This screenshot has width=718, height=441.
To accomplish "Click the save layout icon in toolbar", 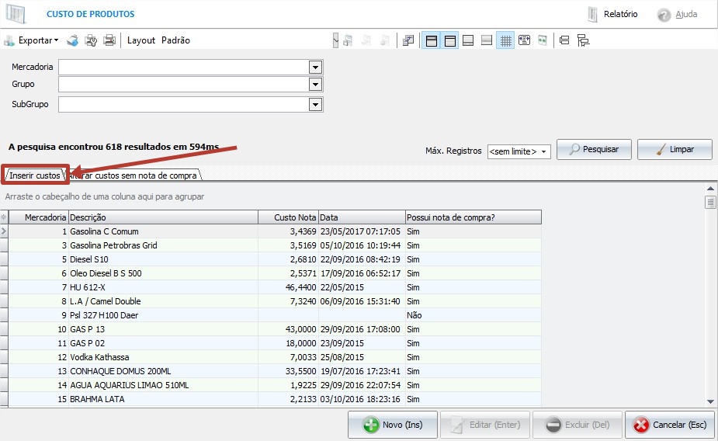I will [348, 40].
